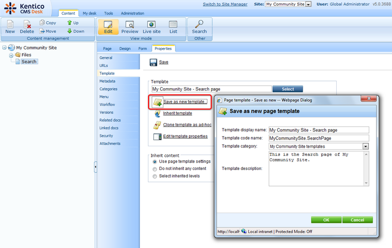The width and height of the screenshot is (392, 248).
Task: Click the Move document icon
Action: click(x=42, y=31)
